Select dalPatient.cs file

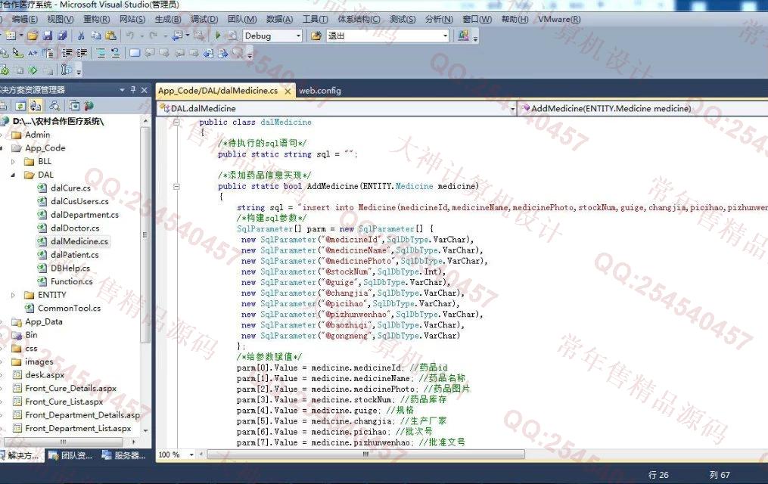tap(74, 255)
